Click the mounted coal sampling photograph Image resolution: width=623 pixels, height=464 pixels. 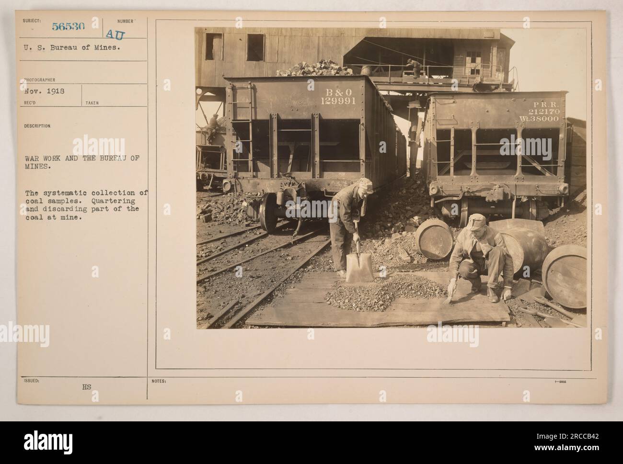tap(391, 178)
